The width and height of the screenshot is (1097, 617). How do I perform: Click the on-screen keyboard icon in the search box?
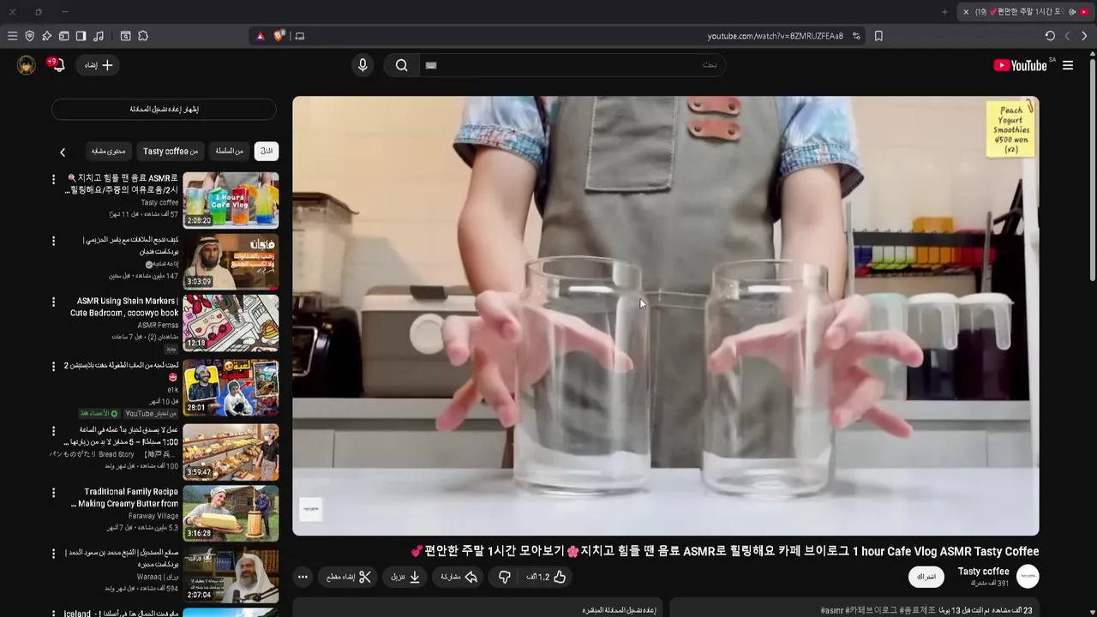[431, 65]
